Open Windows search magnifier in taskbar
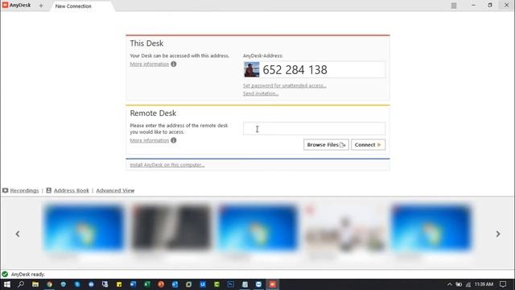Screen dimensions: 515x290 click(x=21, y=284)
